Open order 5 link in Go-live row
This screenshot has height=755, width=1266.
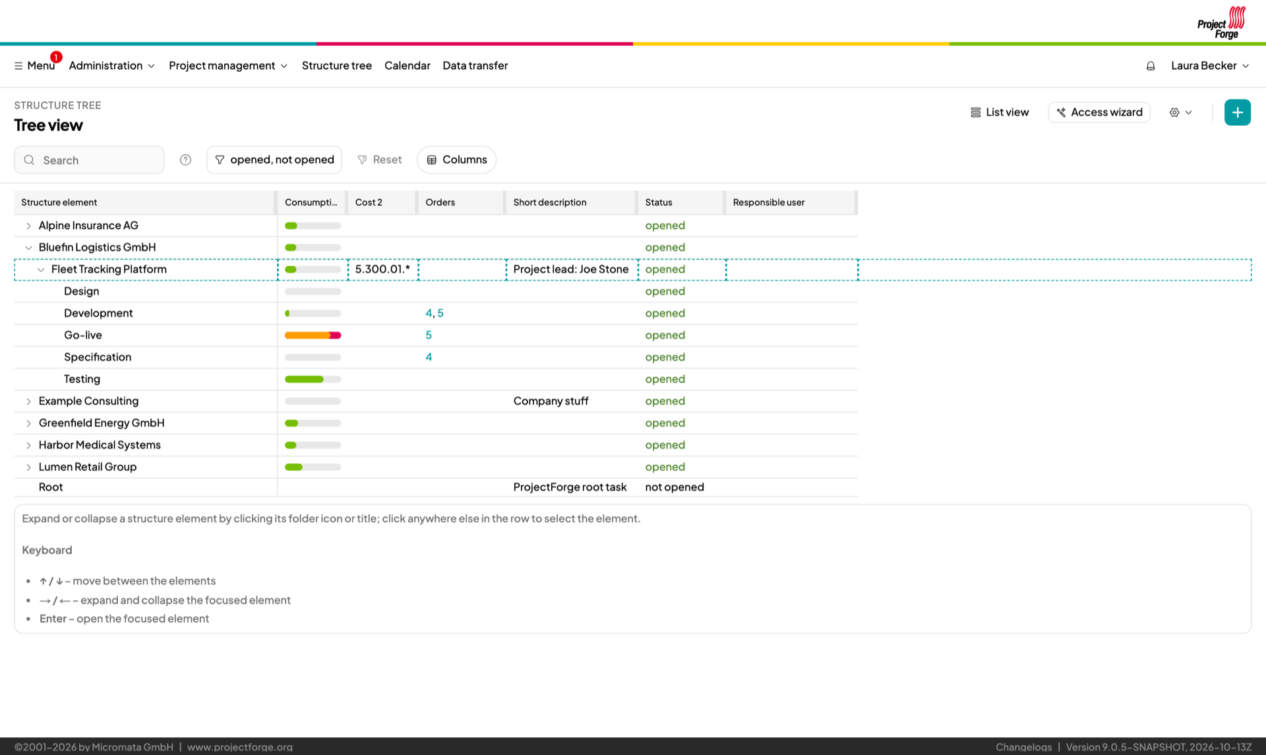coord(429,335)
